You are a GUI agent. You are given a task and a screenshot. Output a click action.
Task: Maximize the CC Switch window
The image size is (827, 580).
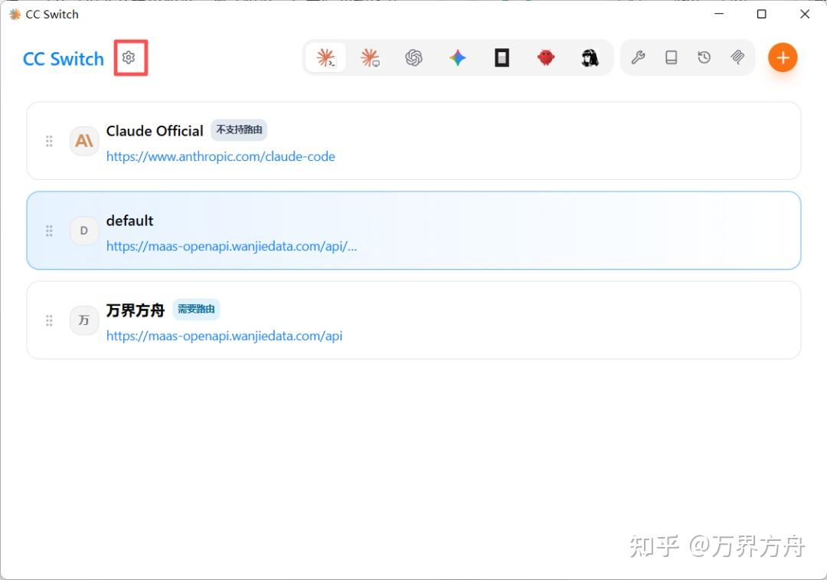click(x=762, y=15)
